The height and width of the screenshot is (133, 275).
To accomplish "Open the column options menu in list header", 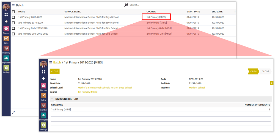I will point(235,12).
